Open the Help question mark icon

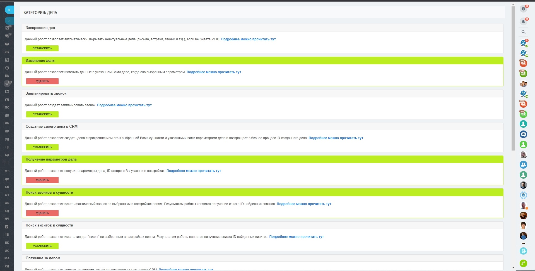pyautogui.click(x=523, y=9)
